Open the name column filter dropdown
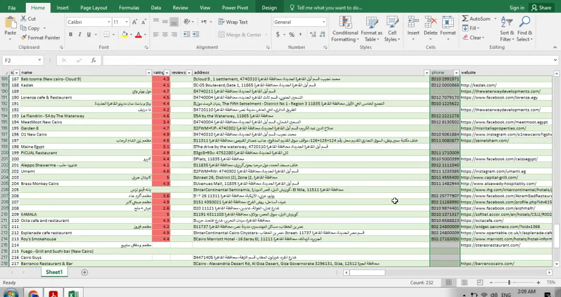The image size is (561, 297). (149, 72)
